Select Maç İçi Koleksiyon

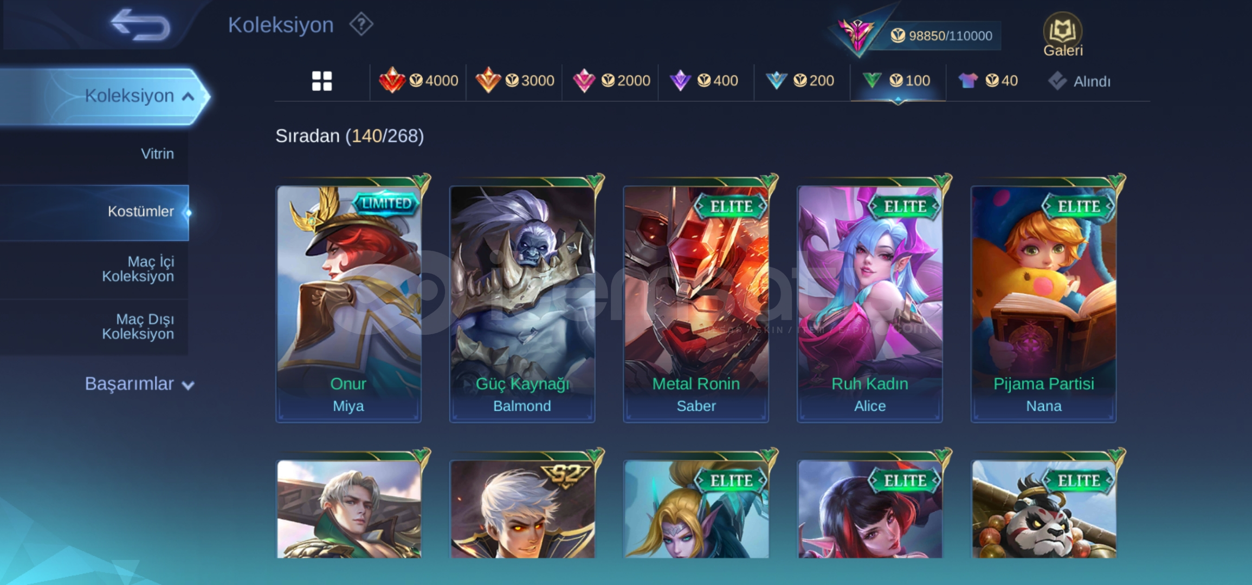[138, 269]
